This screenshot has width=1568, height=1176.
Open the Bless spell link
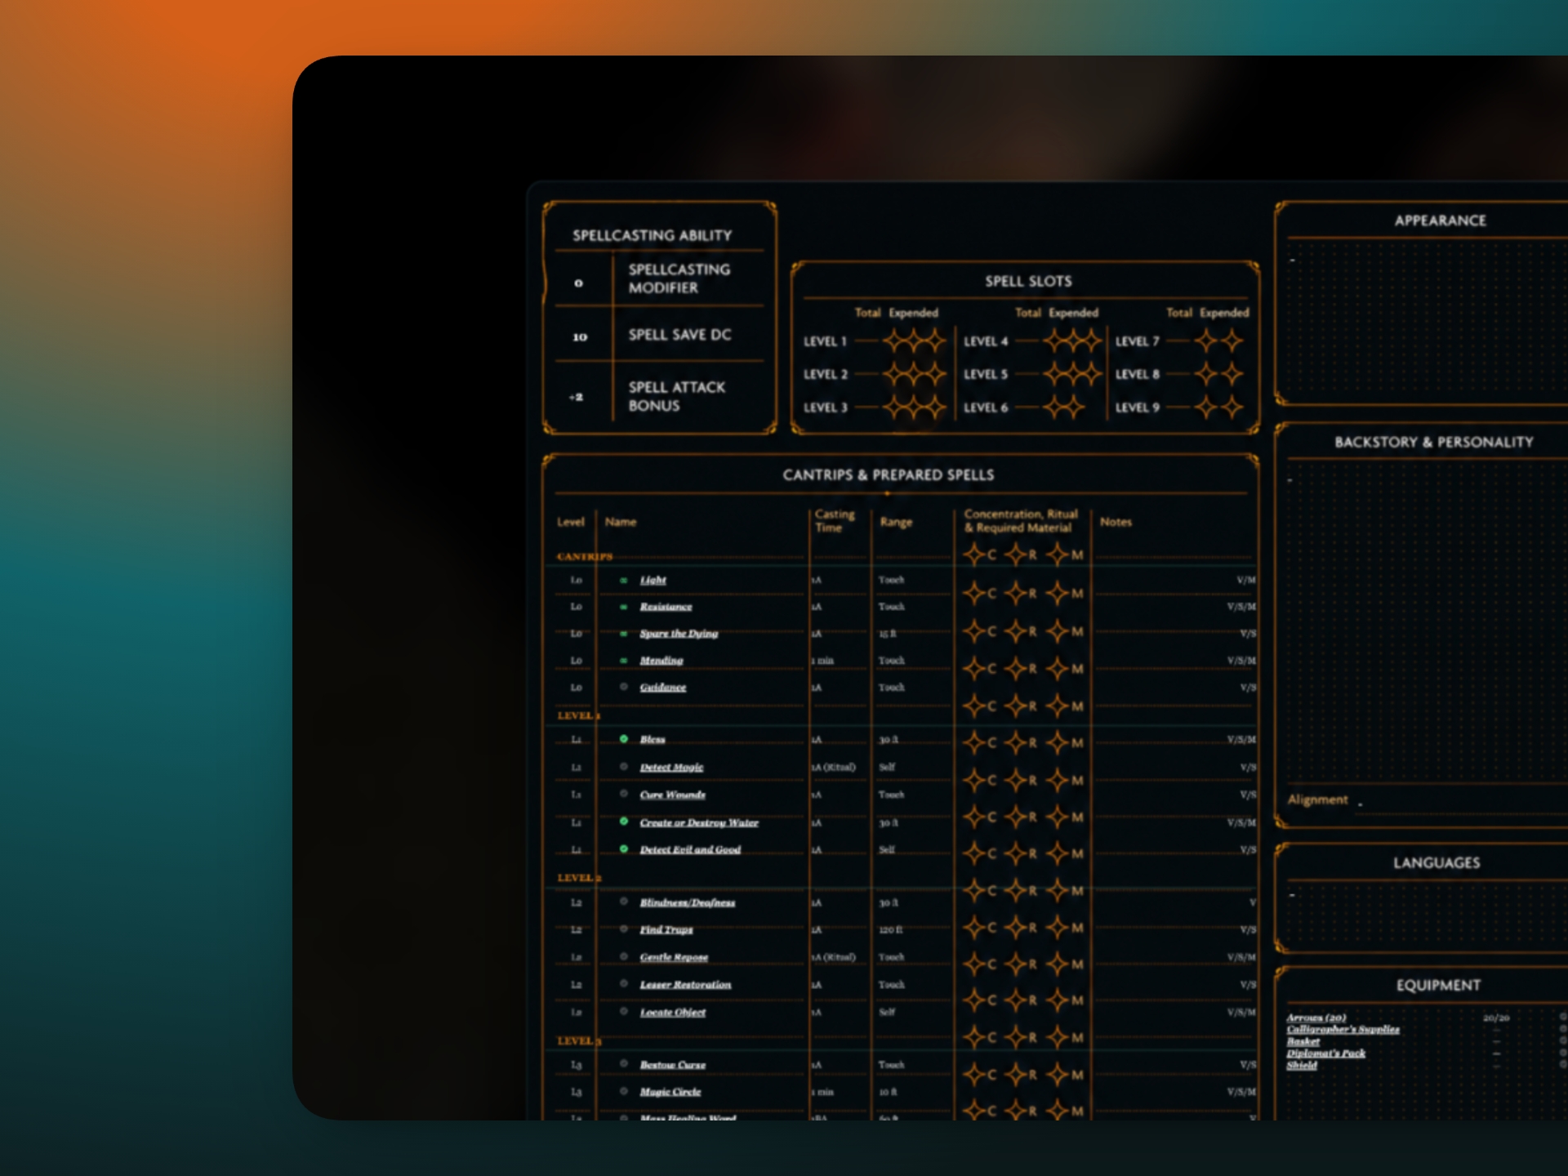[653, 740]
